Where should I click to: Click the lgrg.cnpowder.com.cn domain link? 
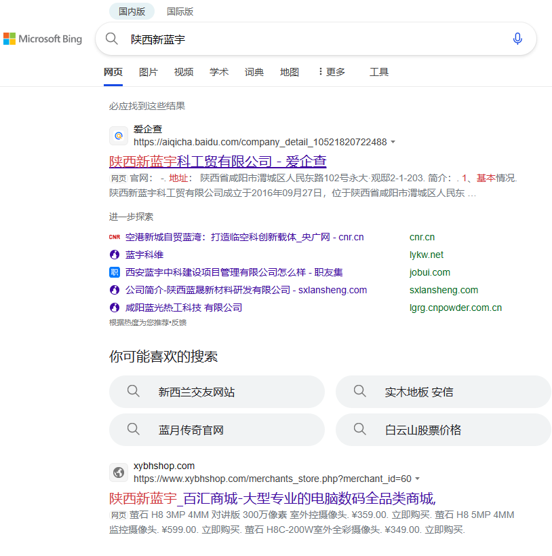pyautogui.click(x=456, y=308)
